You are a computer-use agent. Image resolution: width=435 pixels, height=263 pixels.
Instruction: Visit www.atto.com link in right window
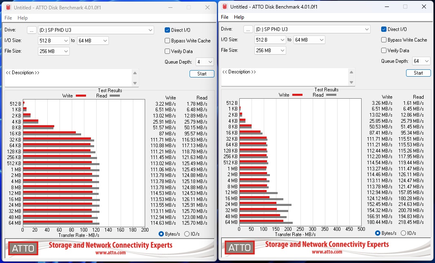(x=327, y=252)
